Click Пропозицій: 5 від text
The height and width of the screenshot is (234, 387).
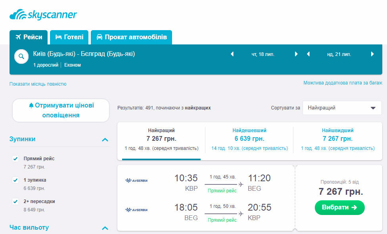339,182
